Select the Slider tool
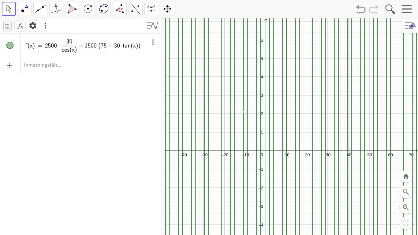Viewport: 418px width, 235px height. tap(151, 9)
